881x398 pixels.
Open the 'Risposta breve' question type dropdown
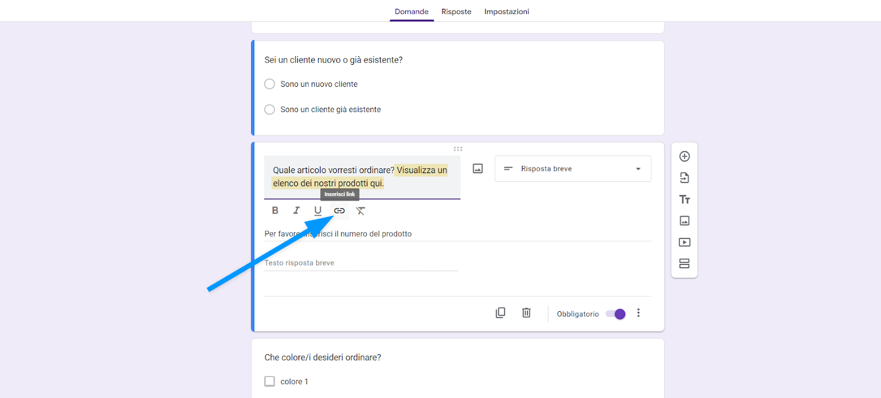(573, 169)
